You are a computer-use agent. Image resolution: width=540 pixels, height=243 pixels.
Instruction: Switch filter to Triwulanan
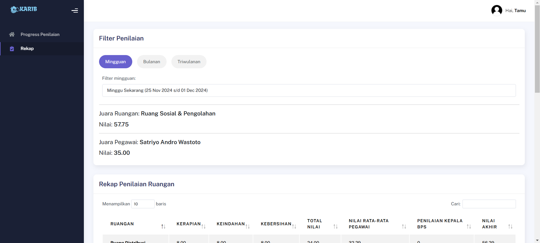[x=189, y=62]
